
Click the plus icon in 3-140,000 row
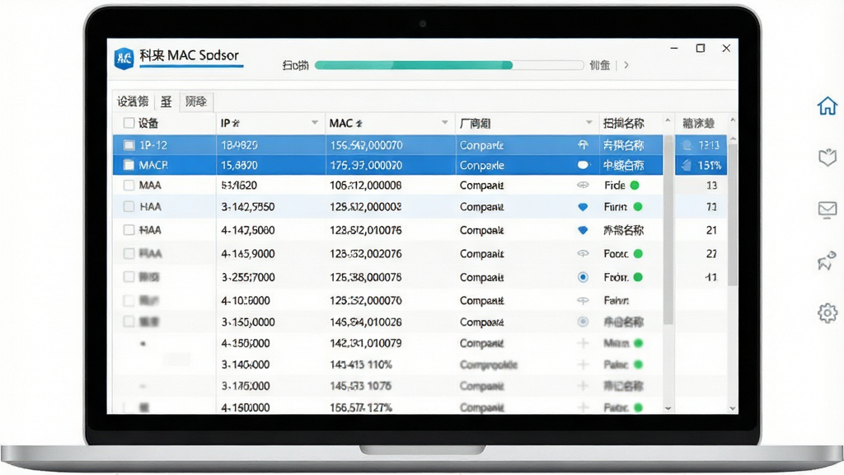coord(583,364)
